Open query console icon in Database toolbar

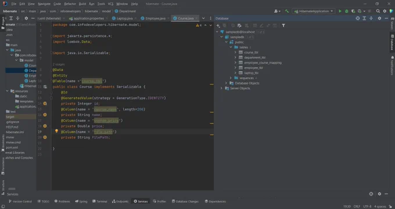[x=239, y=25]
